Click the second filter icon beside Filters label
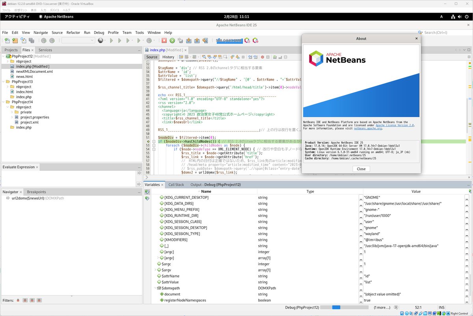The image size is (473, 316). 24,300
